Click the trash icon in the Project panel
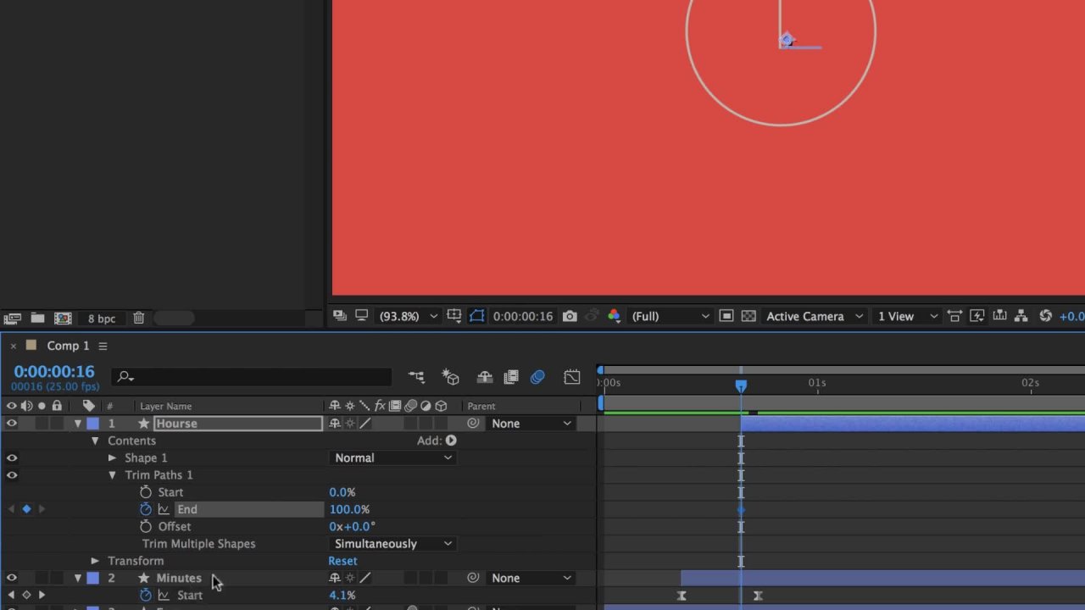 click(x=139, y=319)
